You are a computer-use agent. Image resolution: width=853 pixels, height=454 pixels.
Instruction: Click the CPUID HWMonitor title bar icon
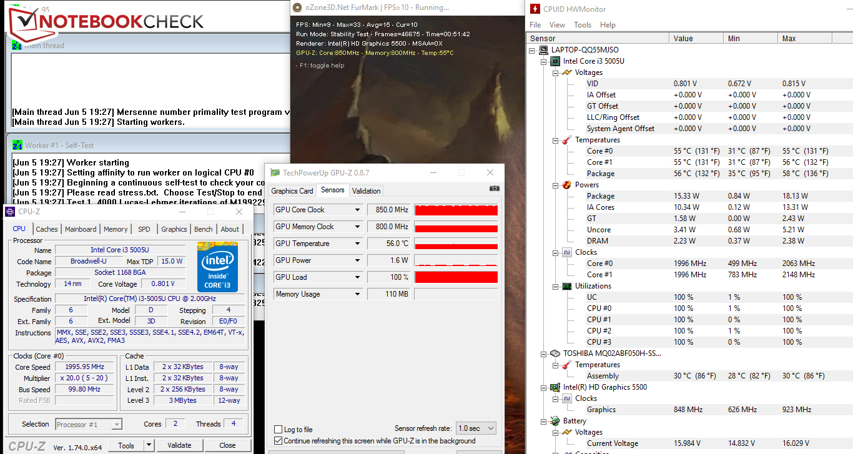[x=535, y=9]
